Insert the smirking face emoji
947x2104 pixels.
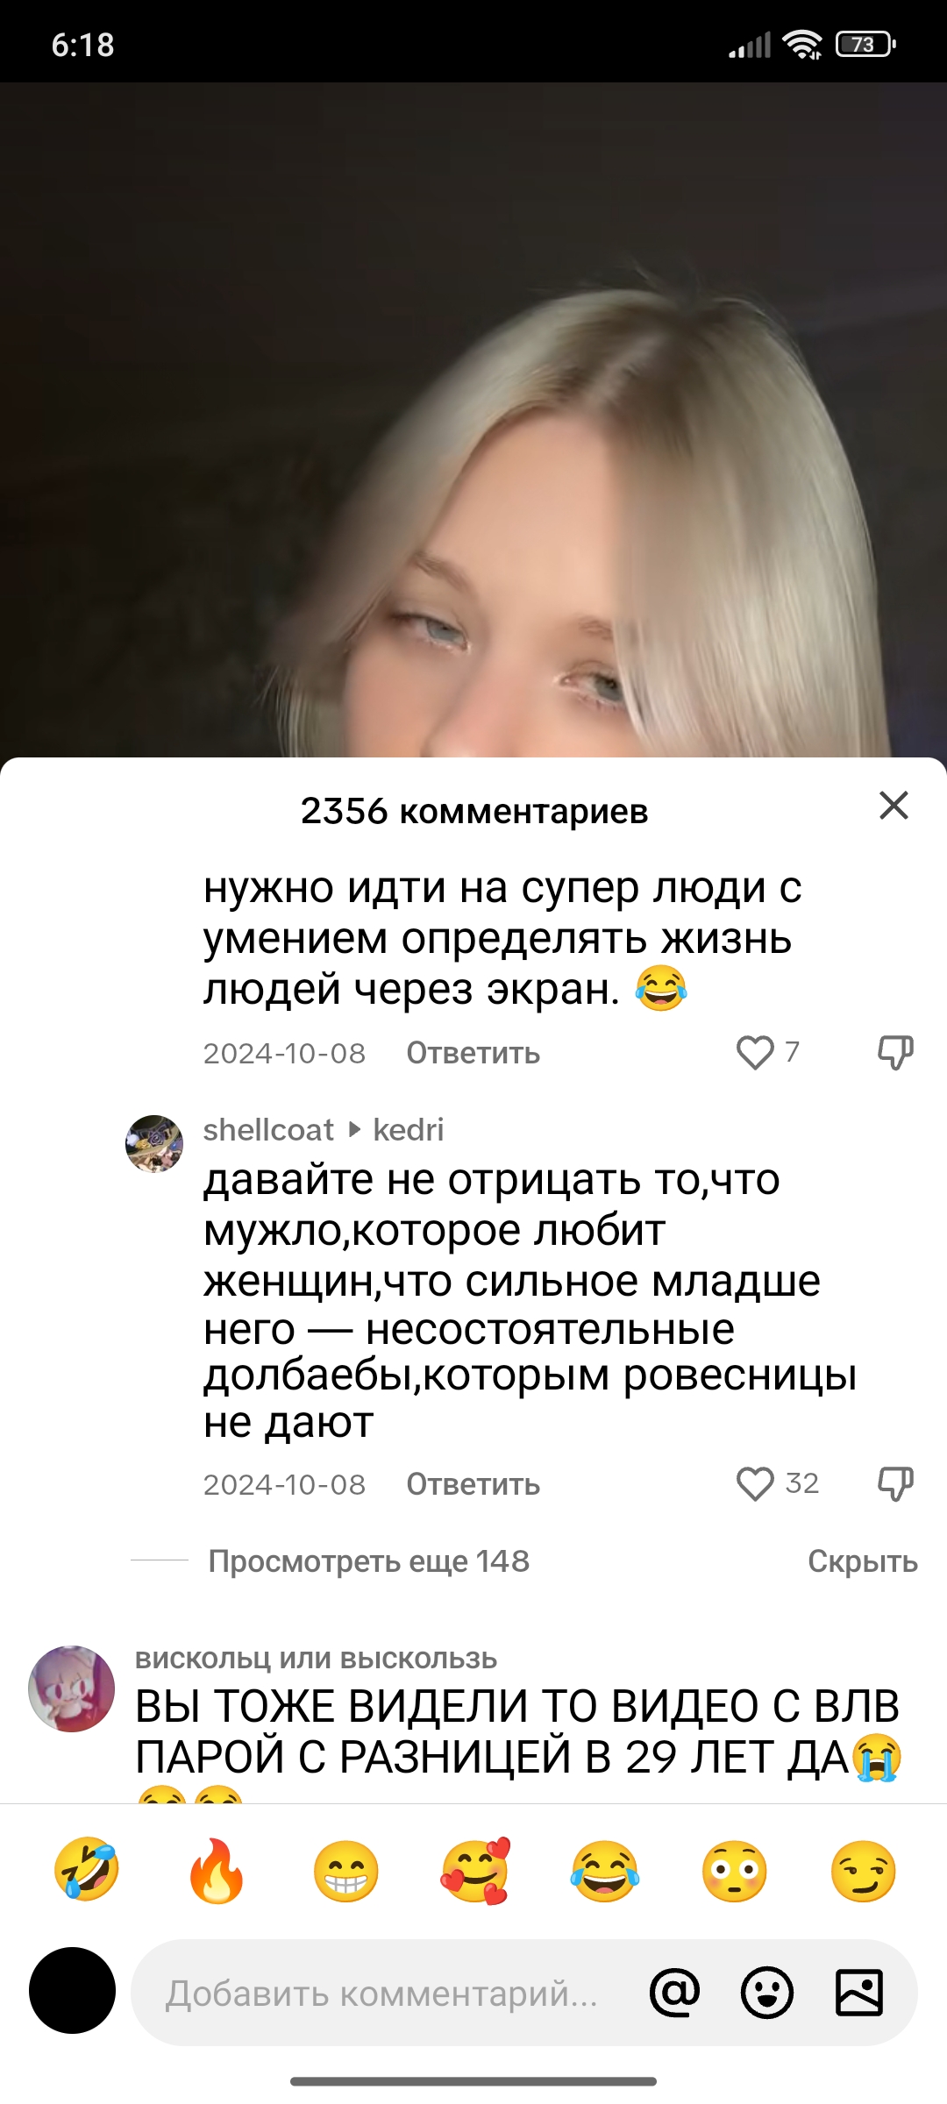pyautogui.click(x=864, y=1871)
